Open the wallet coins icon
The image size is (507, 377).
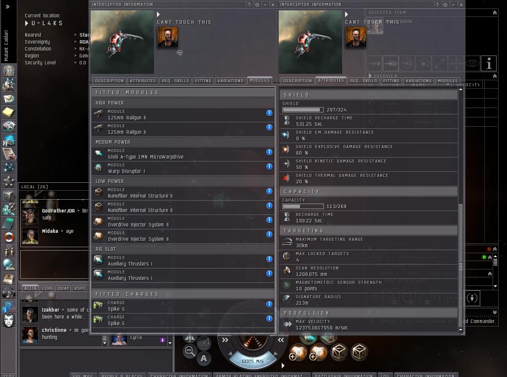[x=9, y=209]
